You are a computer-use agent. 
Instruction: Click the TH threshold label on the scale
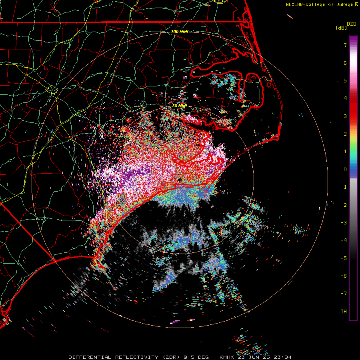tap(344, 312)
